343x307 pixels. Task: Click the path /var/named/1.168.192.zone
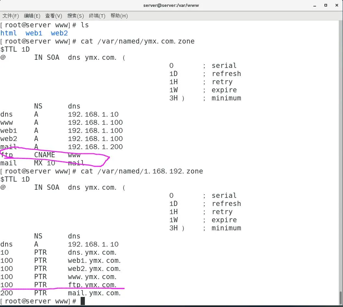150,171
